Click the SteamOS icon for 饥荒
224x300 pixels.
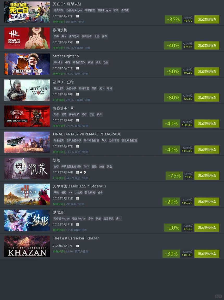pyautogui.click(x=85, y=172)
